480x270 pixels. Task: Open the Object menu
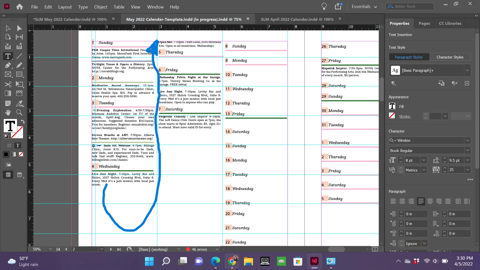[x=100, y=7]
